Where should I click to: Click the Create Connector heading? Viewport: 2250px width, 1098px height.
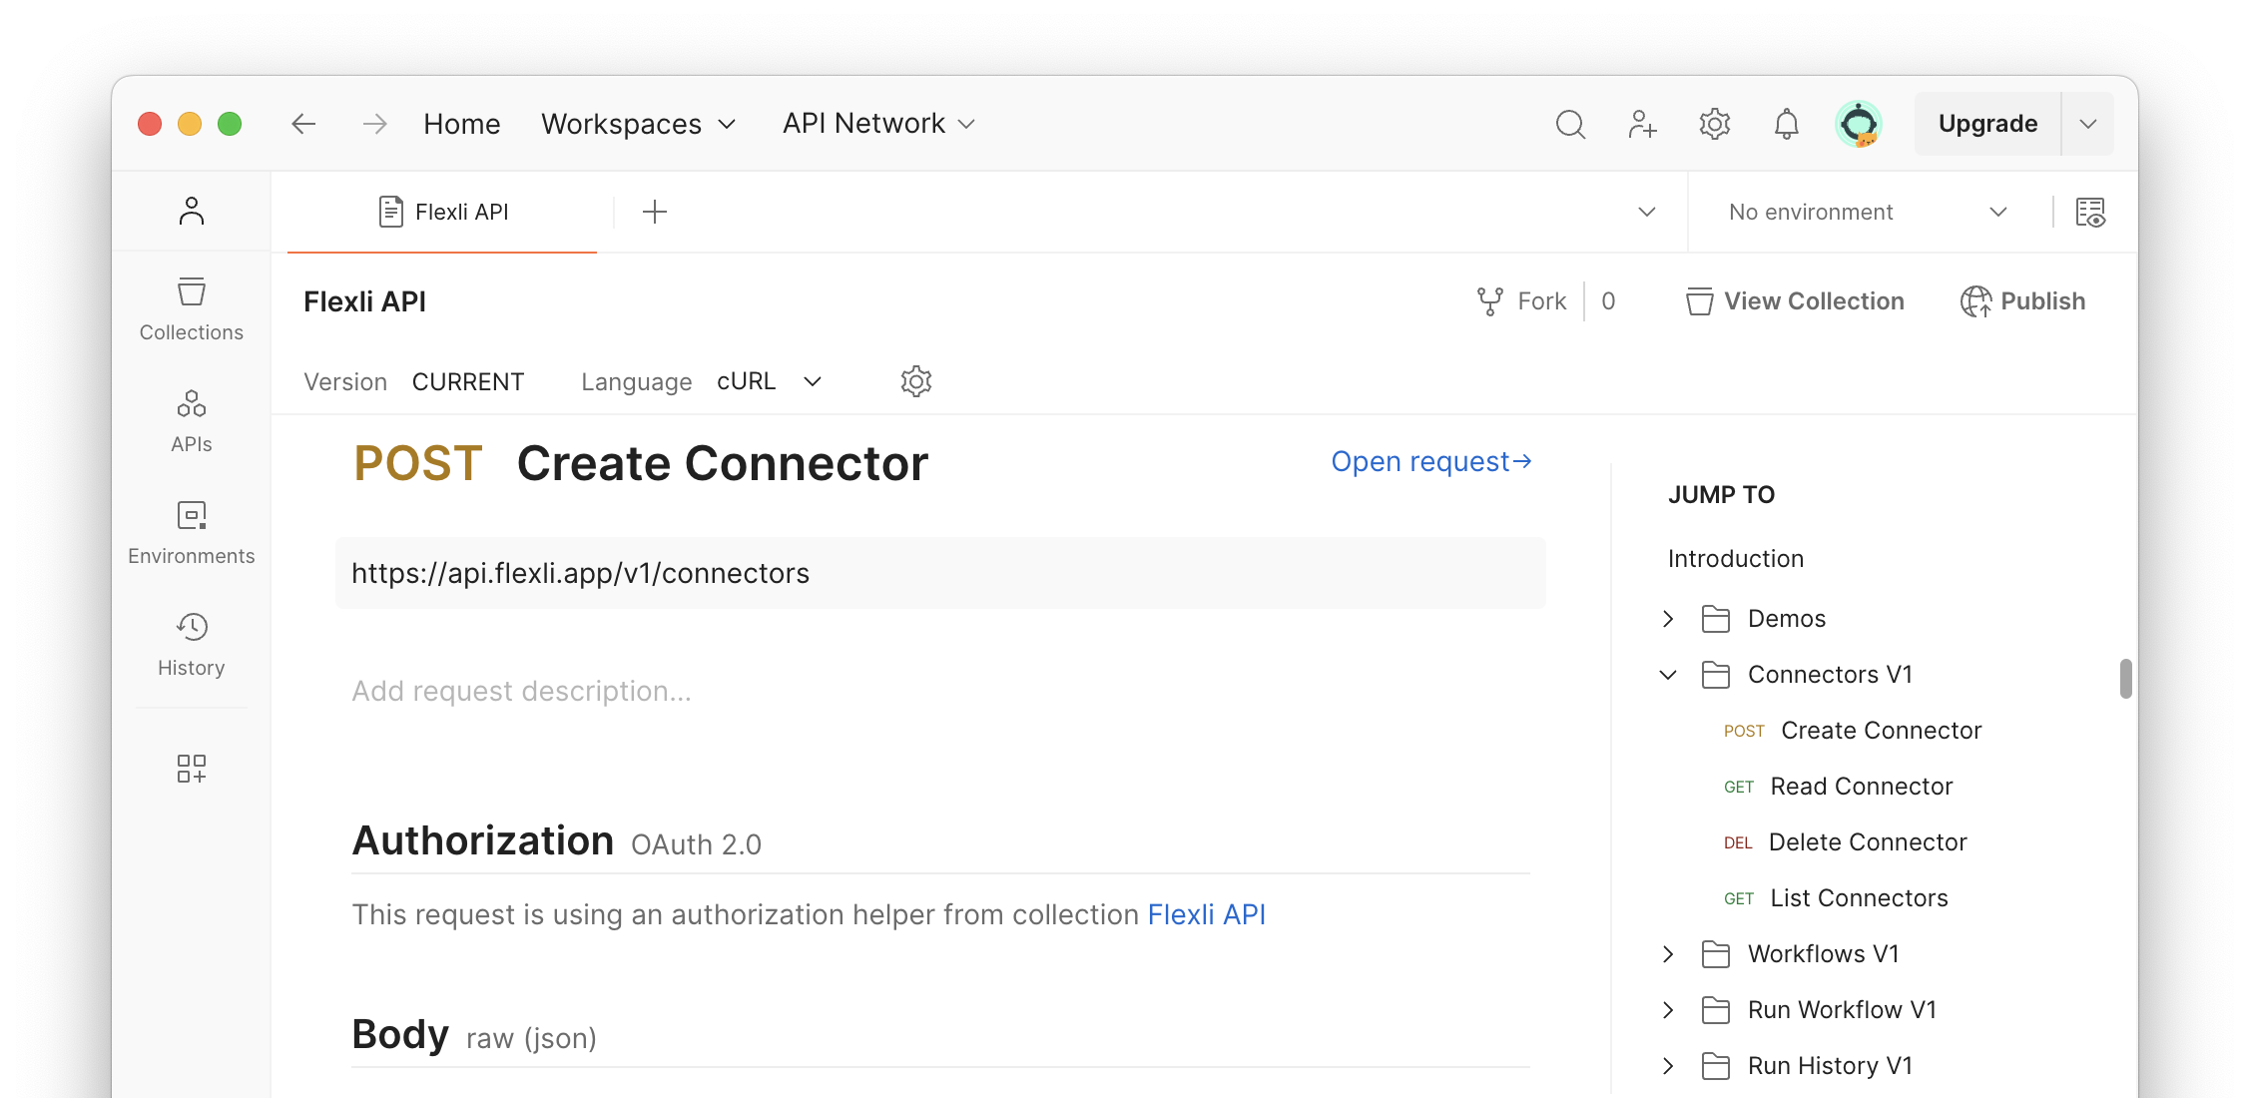tap(723, 463)
